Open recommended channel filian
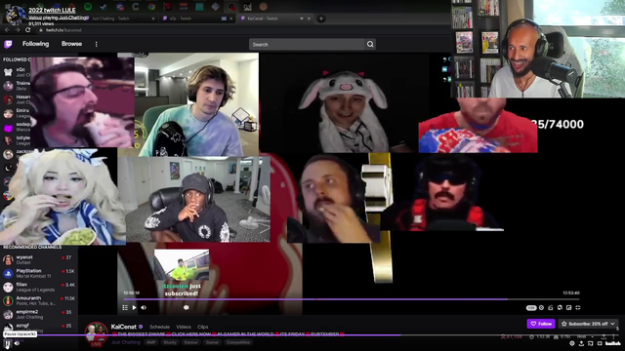625x351 pixels. point(39,287)
